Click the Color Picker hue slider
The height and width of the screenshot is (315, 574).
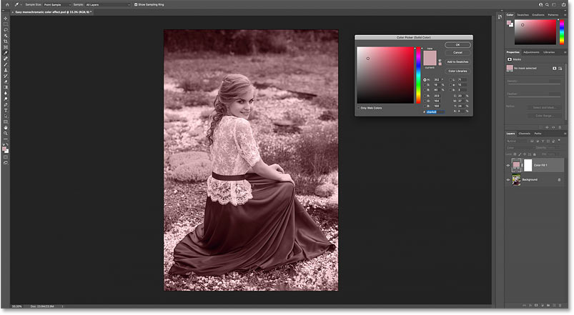click(418, 75)
